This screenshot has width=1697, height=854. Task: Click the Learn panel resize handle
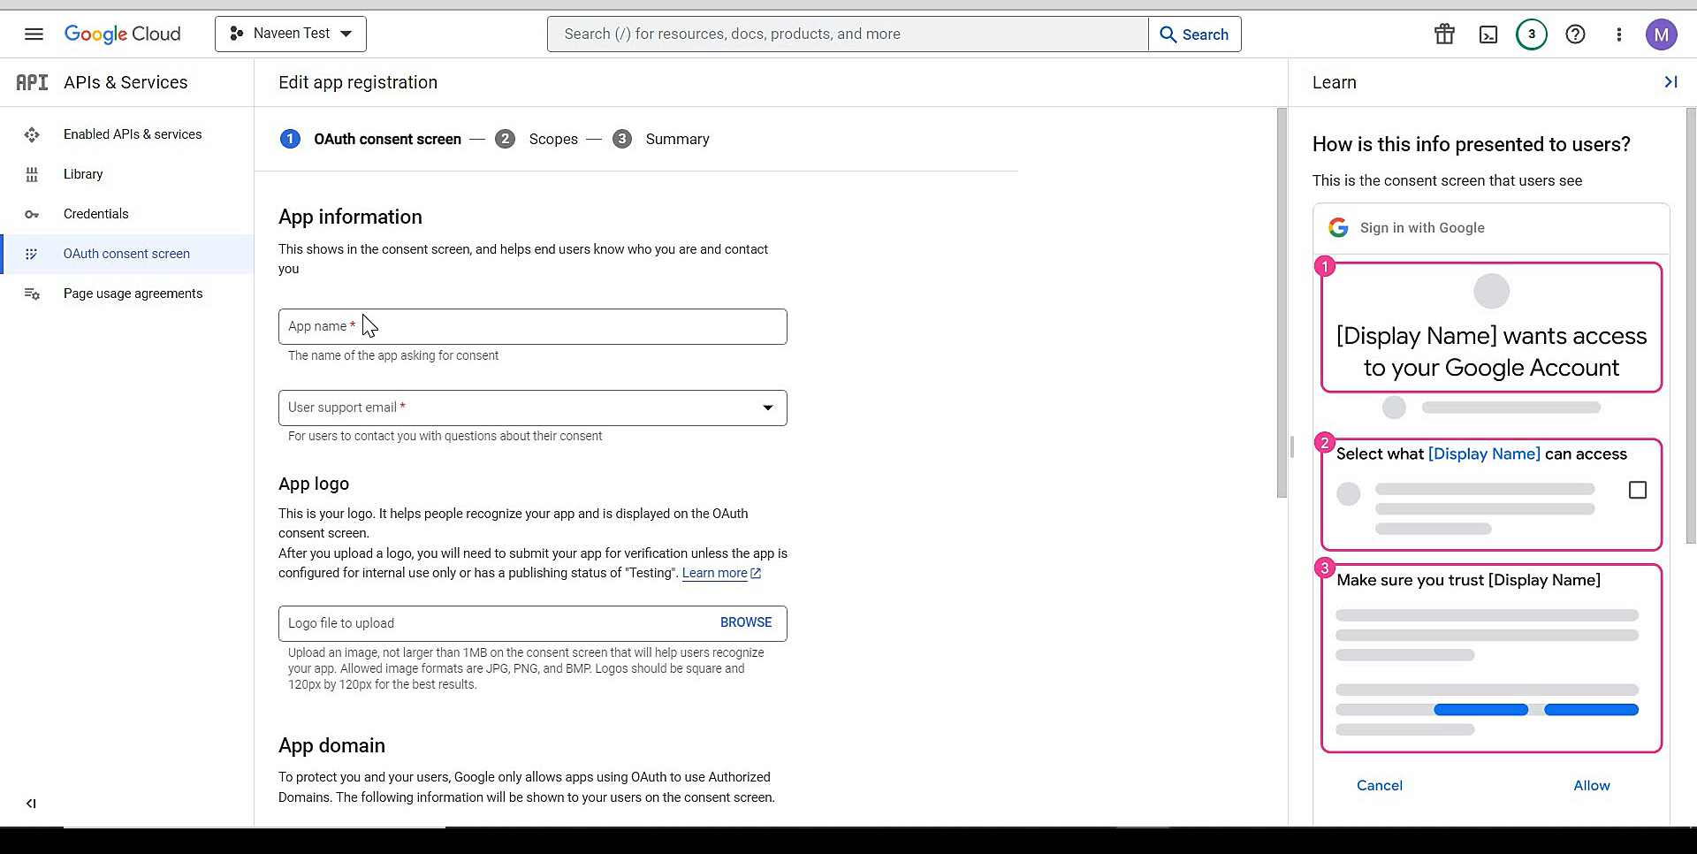pyautogui.click(x=1292, y=446)
